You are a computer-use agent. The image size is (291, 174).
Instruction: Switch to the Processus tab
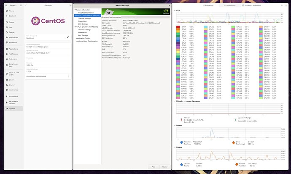[x=208, y=5]
